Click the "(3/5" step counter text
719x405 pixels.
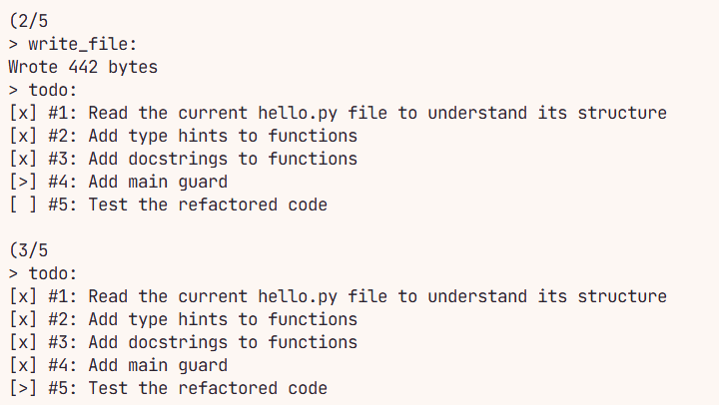[27, 250]
